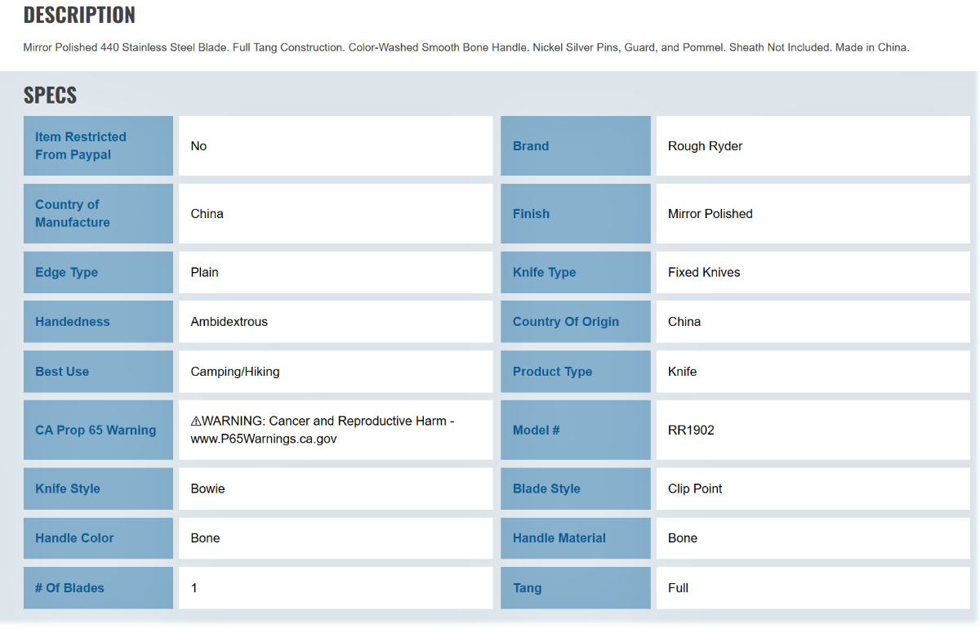
Task: Click the 'Mirror Polished' finish value
Action: [710, 214]
